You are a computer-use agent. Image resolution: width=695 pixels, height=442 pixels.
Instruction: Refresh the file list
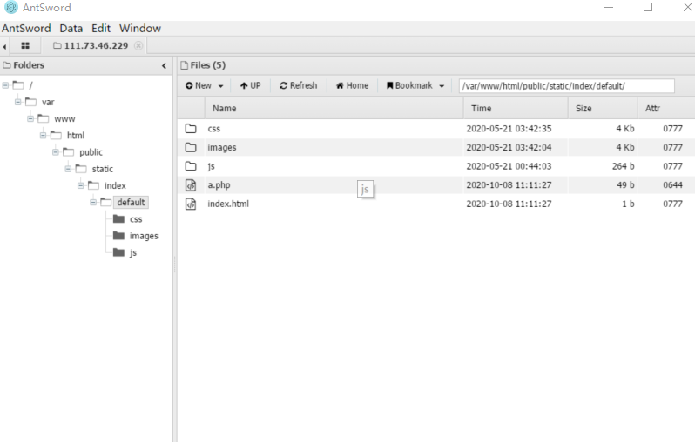(x=299, y=85)
